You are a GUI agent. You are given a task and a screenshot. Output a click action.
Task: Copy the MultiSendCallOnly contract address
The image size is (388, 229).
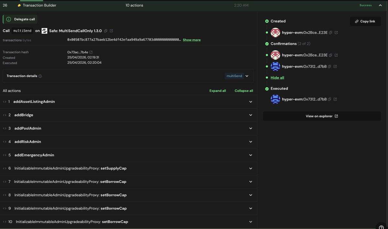(x=105, y=31)
